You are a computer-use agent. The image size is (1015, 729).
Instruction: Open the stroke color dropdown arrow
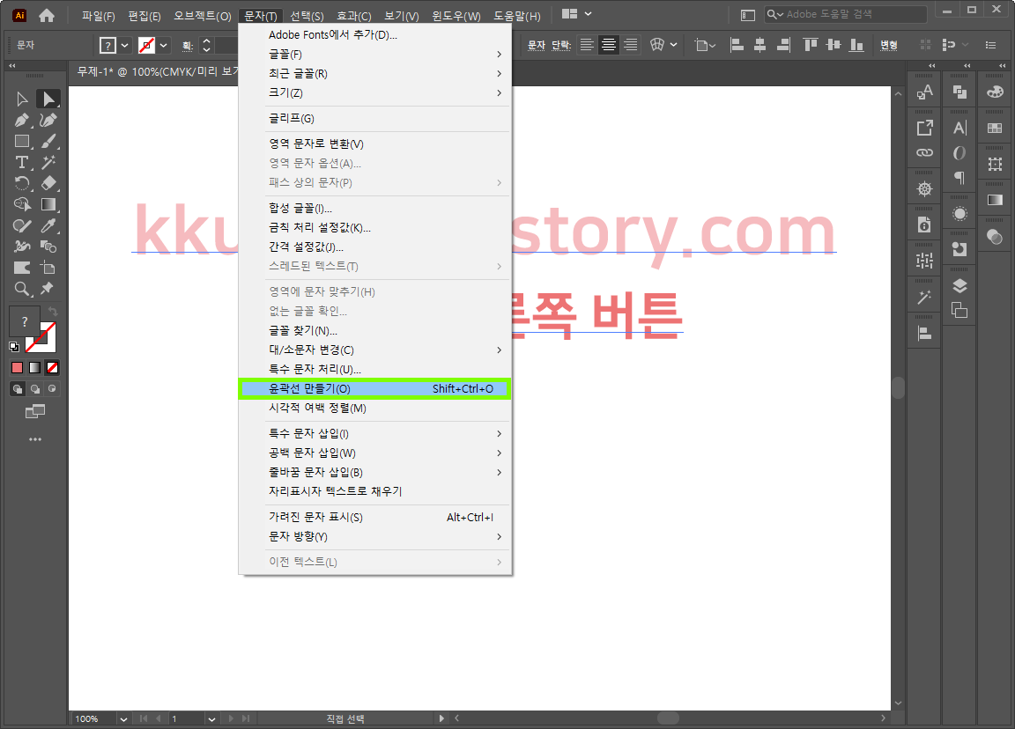click(x=164, y=45)
